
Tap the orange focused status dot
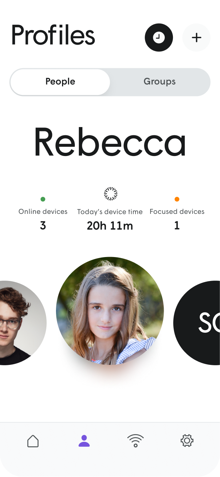pos(177,199)
